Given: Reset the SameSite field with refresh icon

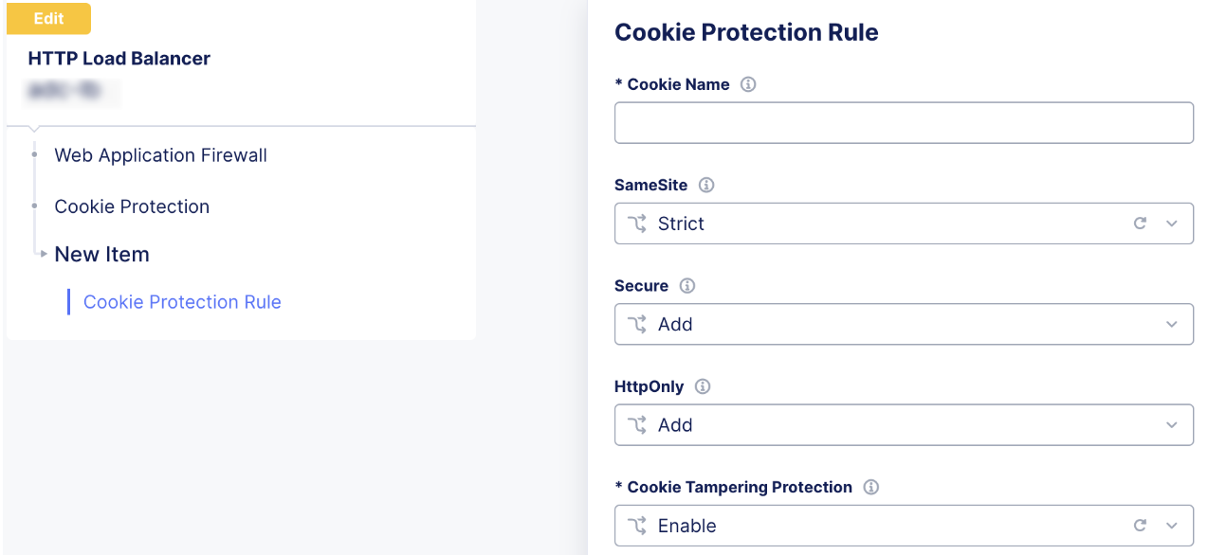Looking at the screenshot, I should pyautogui.click(x=1141, y=224).
